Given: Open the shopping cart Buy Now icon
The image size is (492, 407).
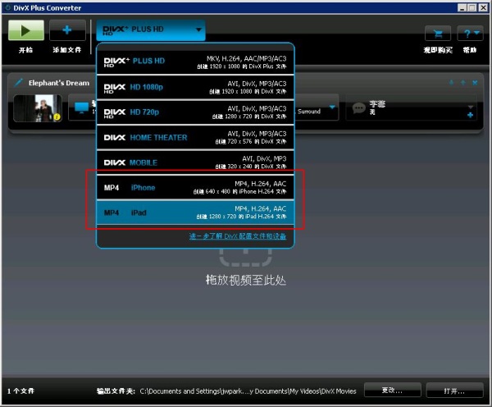Looking at the screenshot, I should (438, 34).
